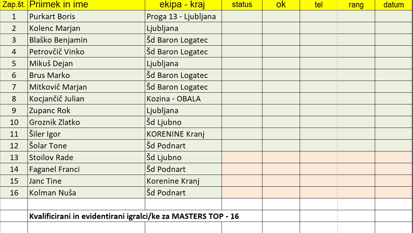Select the name cell Zupanc Rok

86,110
